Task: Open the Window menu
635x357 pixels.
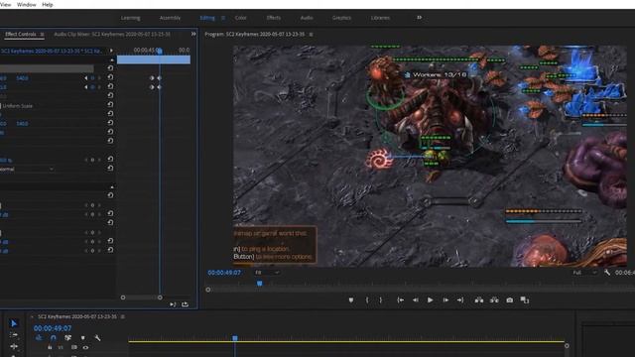Action: pyautogui.click(x=27, y=4)
